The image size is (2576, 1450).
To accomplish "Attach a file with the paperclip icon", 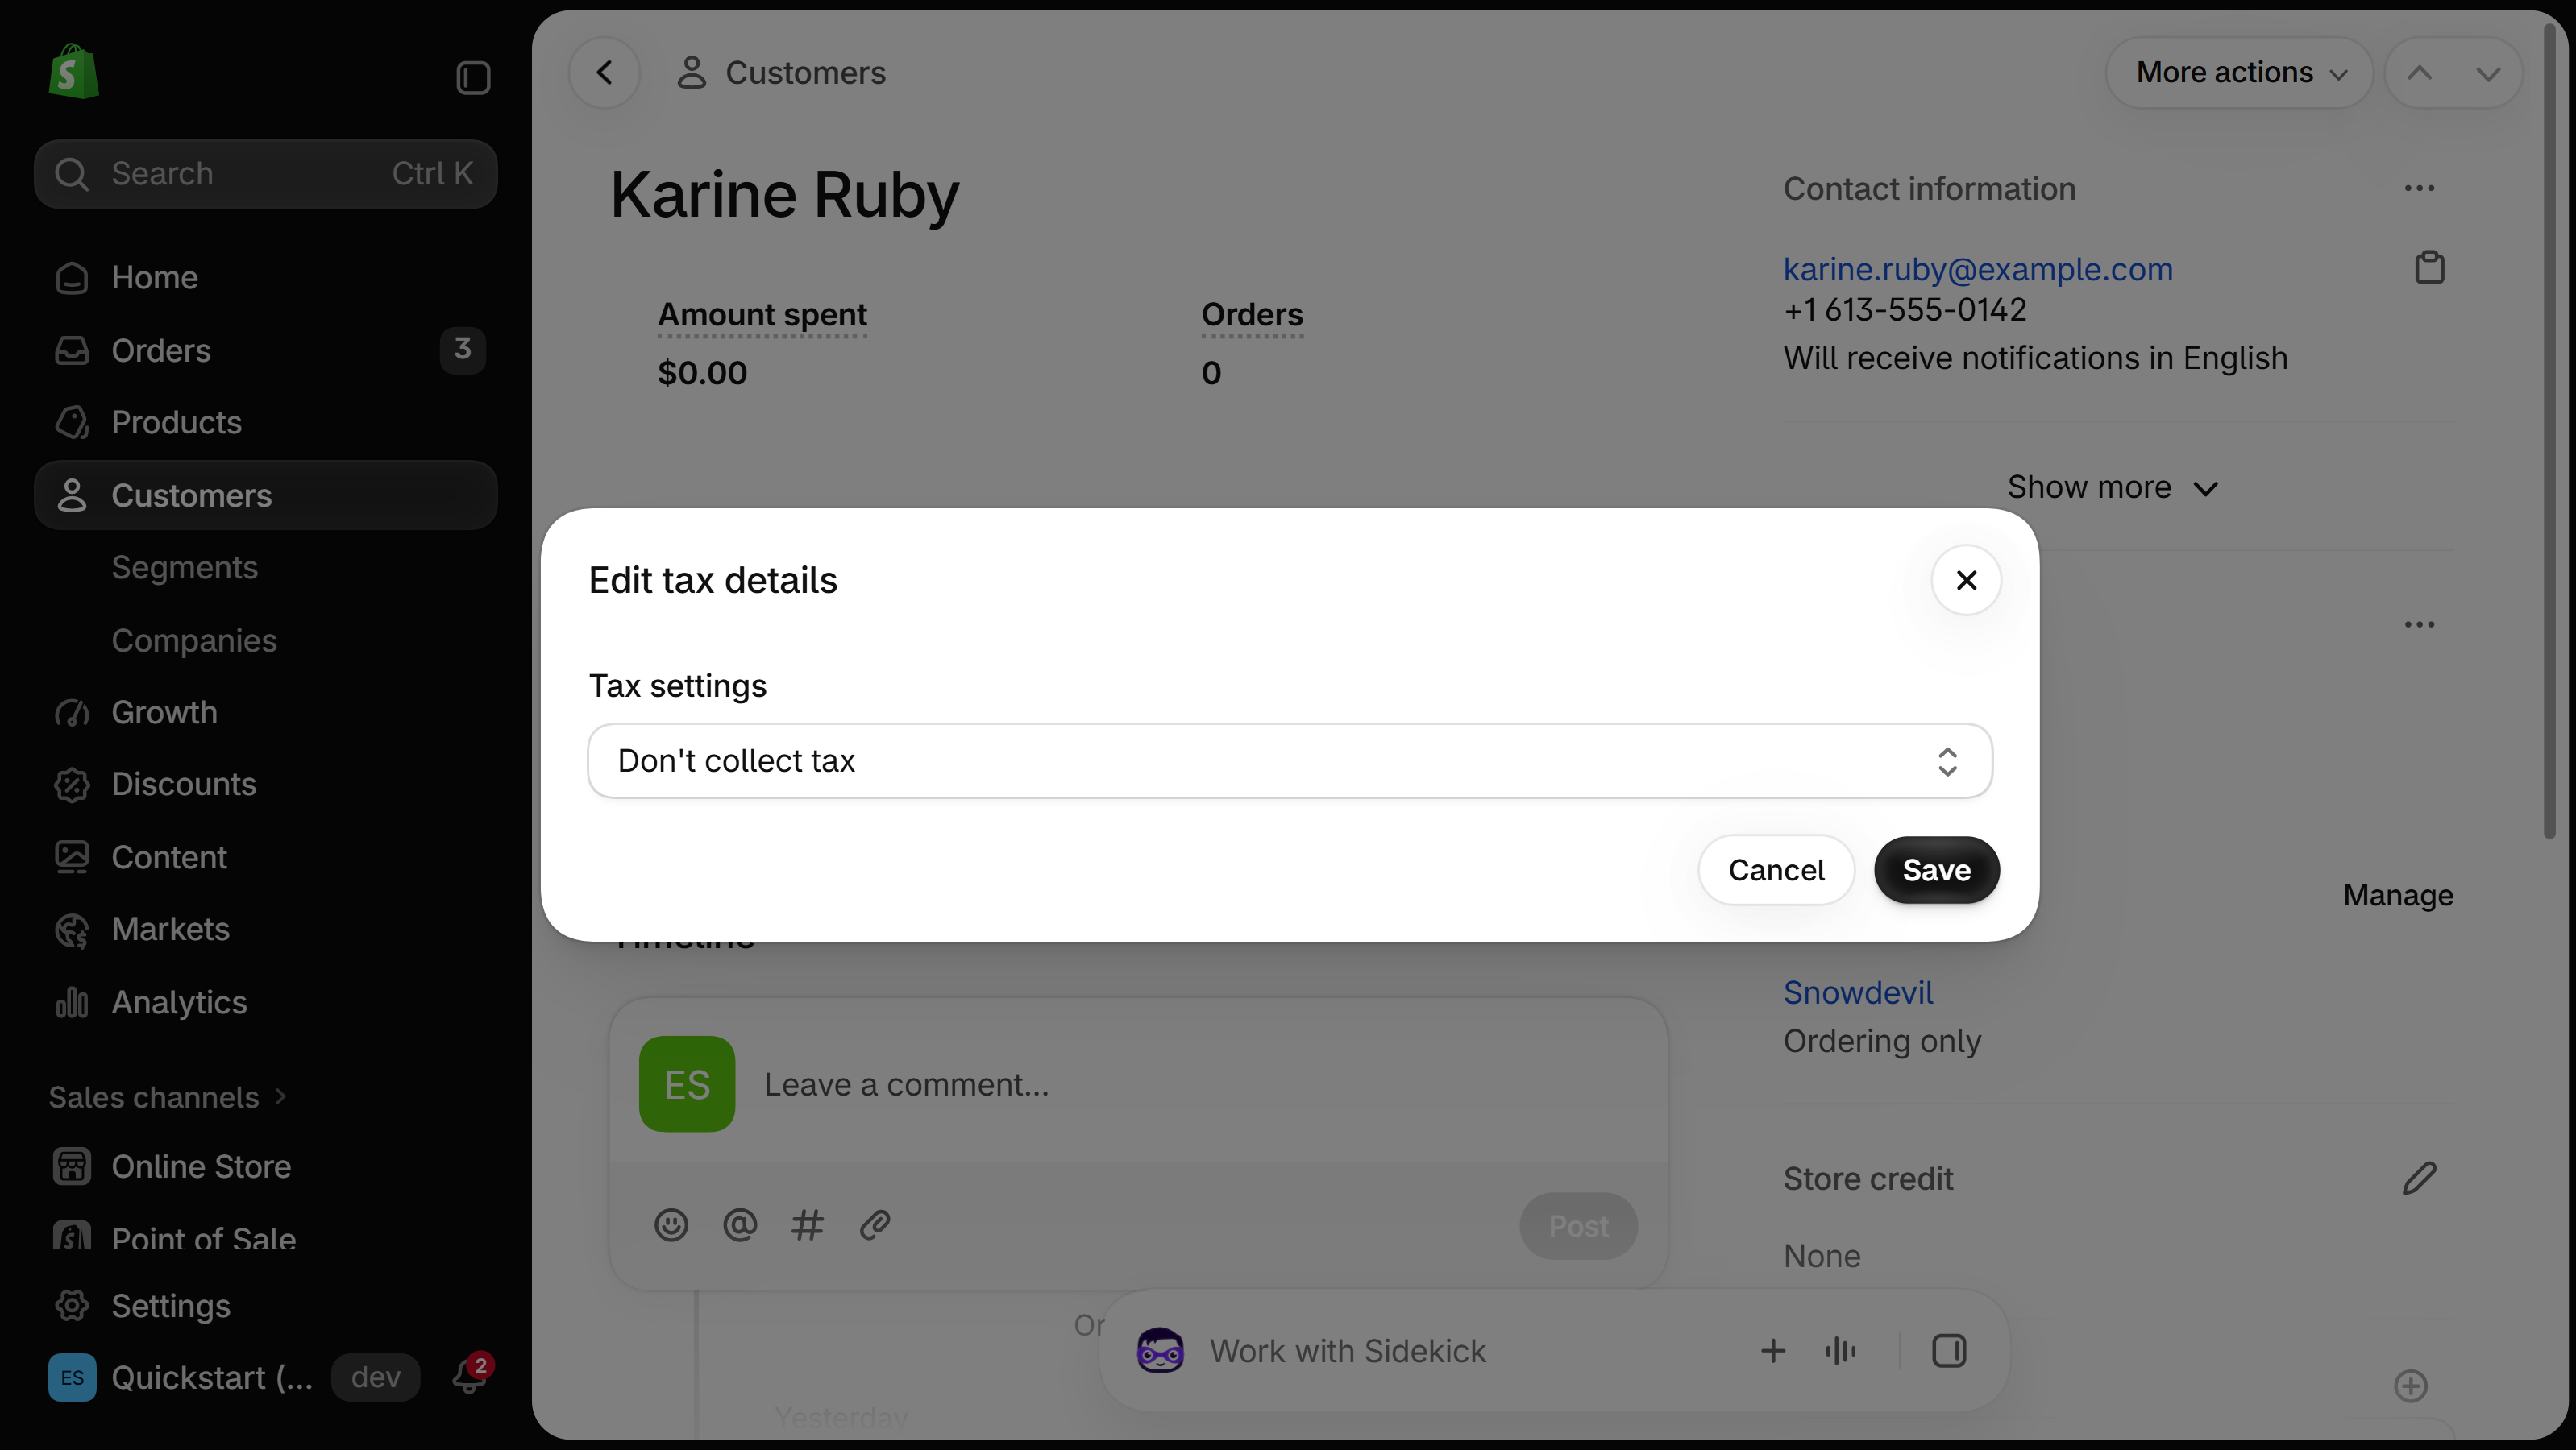I will pos(875,1224).
